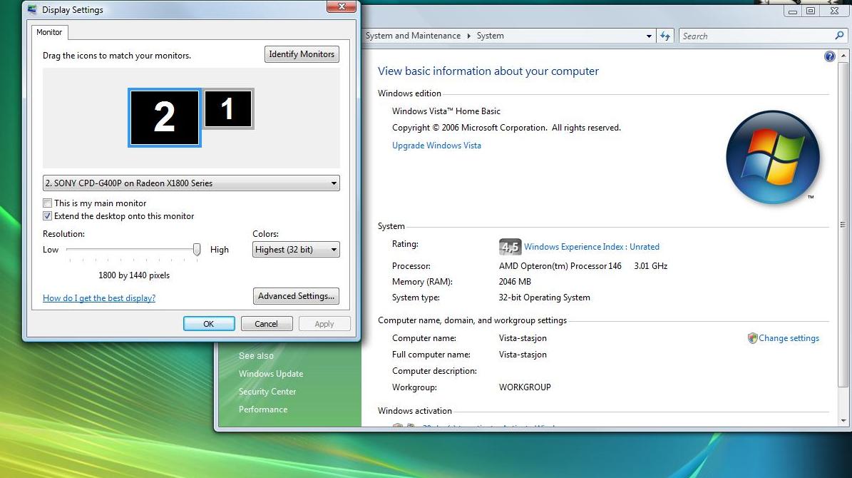Click the System window scroll up arrow
852x478 pixels.
(843, 56)
